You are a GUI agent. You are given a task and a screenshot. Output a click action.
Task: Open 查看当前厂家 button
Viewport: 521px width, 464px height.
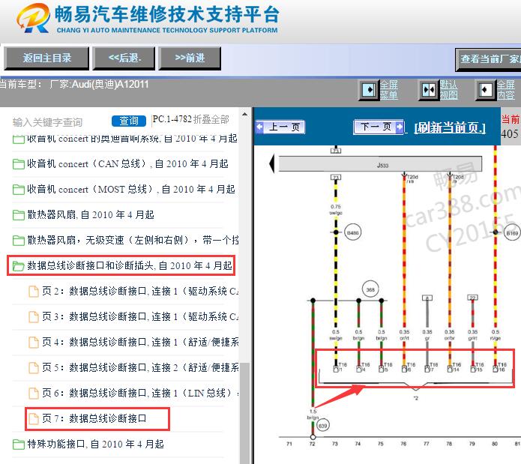(488, 59)
